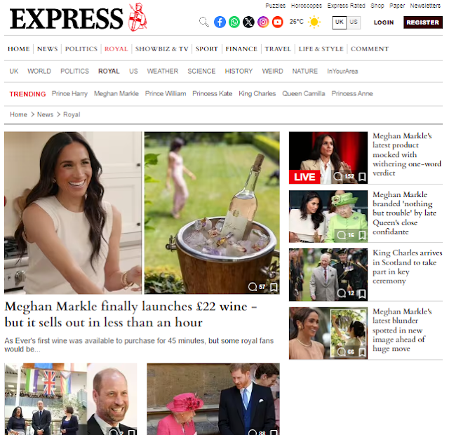This screenshot has width=449, height=435.
Task: Select the Weather sub-navigation tab
Action: click(162, 72)
